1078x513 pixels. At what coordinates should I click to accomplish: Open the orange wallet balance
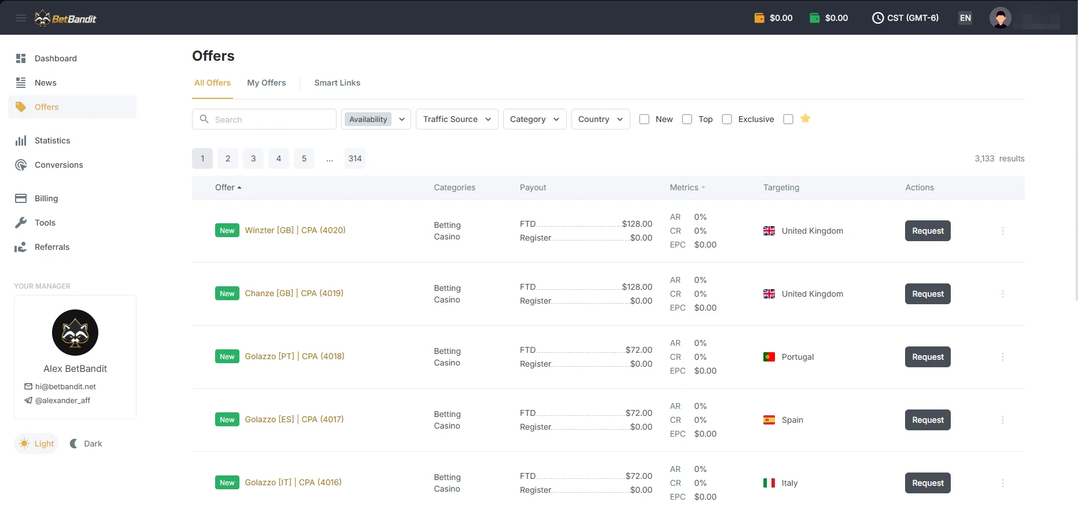pyautogui.click(x=773, y=18)
